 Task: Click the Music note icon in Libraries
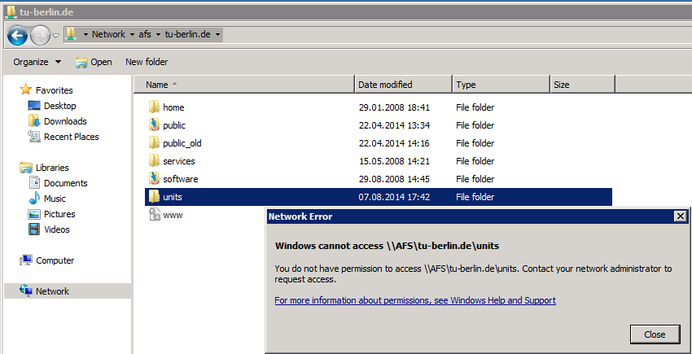pos(34,199)
